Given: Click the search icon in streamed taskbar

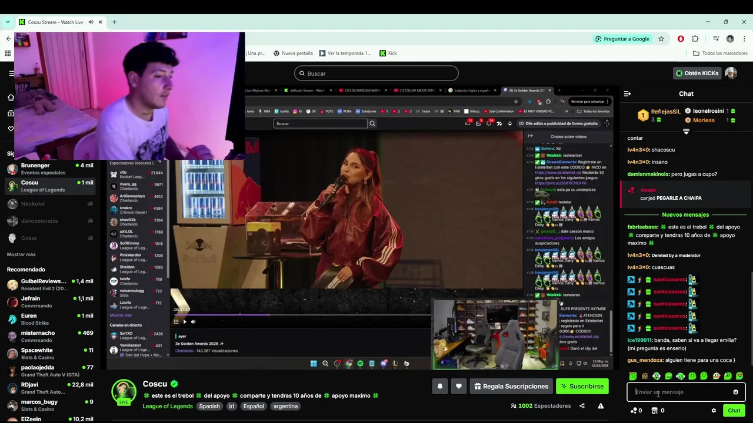Looking at the screenshot, I should [x=325, y=364].
